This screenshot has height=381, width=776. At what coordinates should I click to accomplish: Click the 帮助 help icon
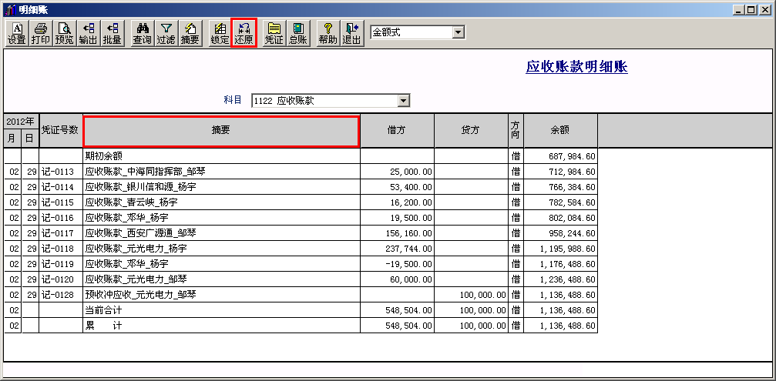pos(328,34)
